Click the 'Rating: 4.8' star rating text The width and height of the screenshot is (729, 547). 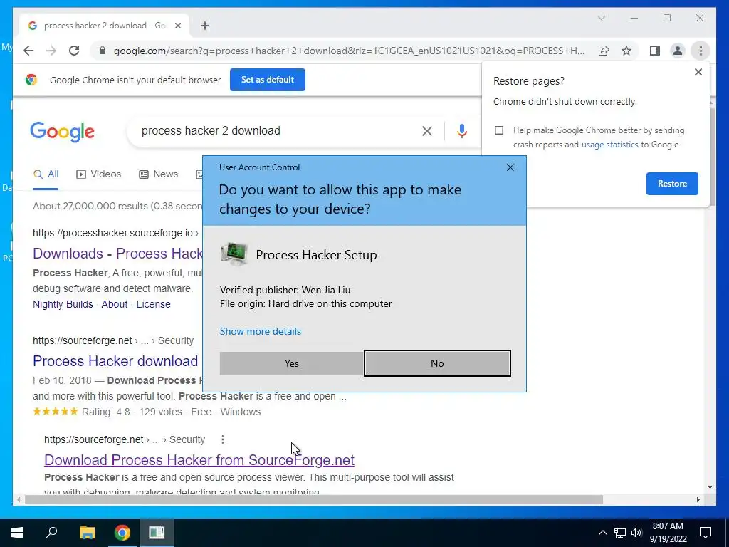click(x=106, y=412)
